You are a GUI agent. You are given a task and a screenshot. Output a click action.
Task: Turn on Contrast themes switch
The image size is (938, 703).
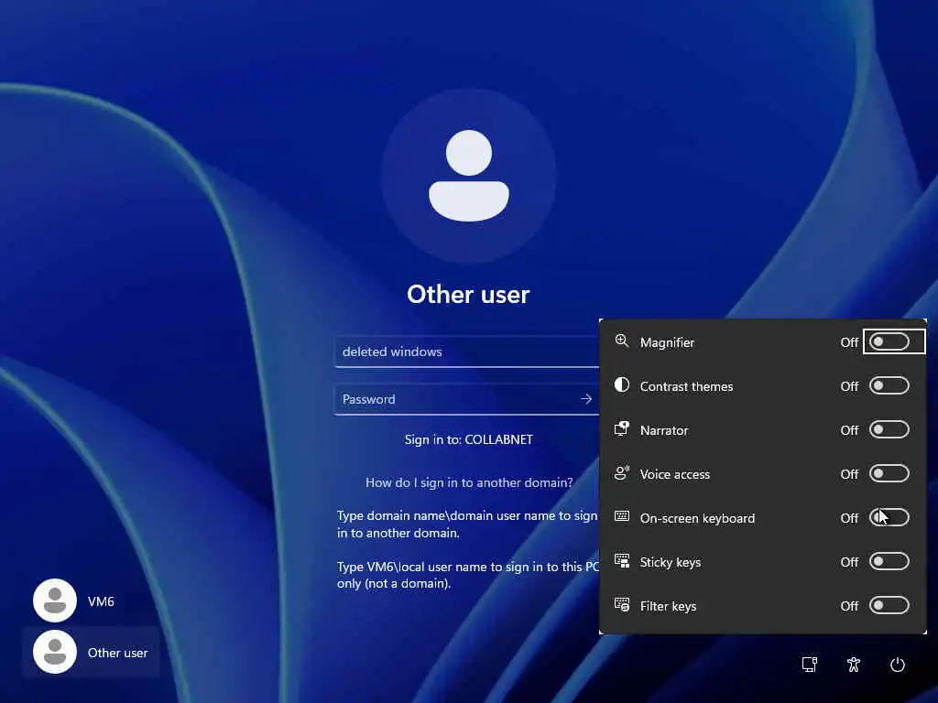[889, 385]
